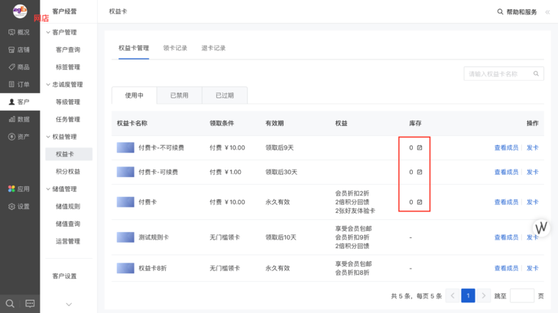Collapse the 忠诚度管理 menu group
Screen dimensions: 558x313
pos(48,85)
